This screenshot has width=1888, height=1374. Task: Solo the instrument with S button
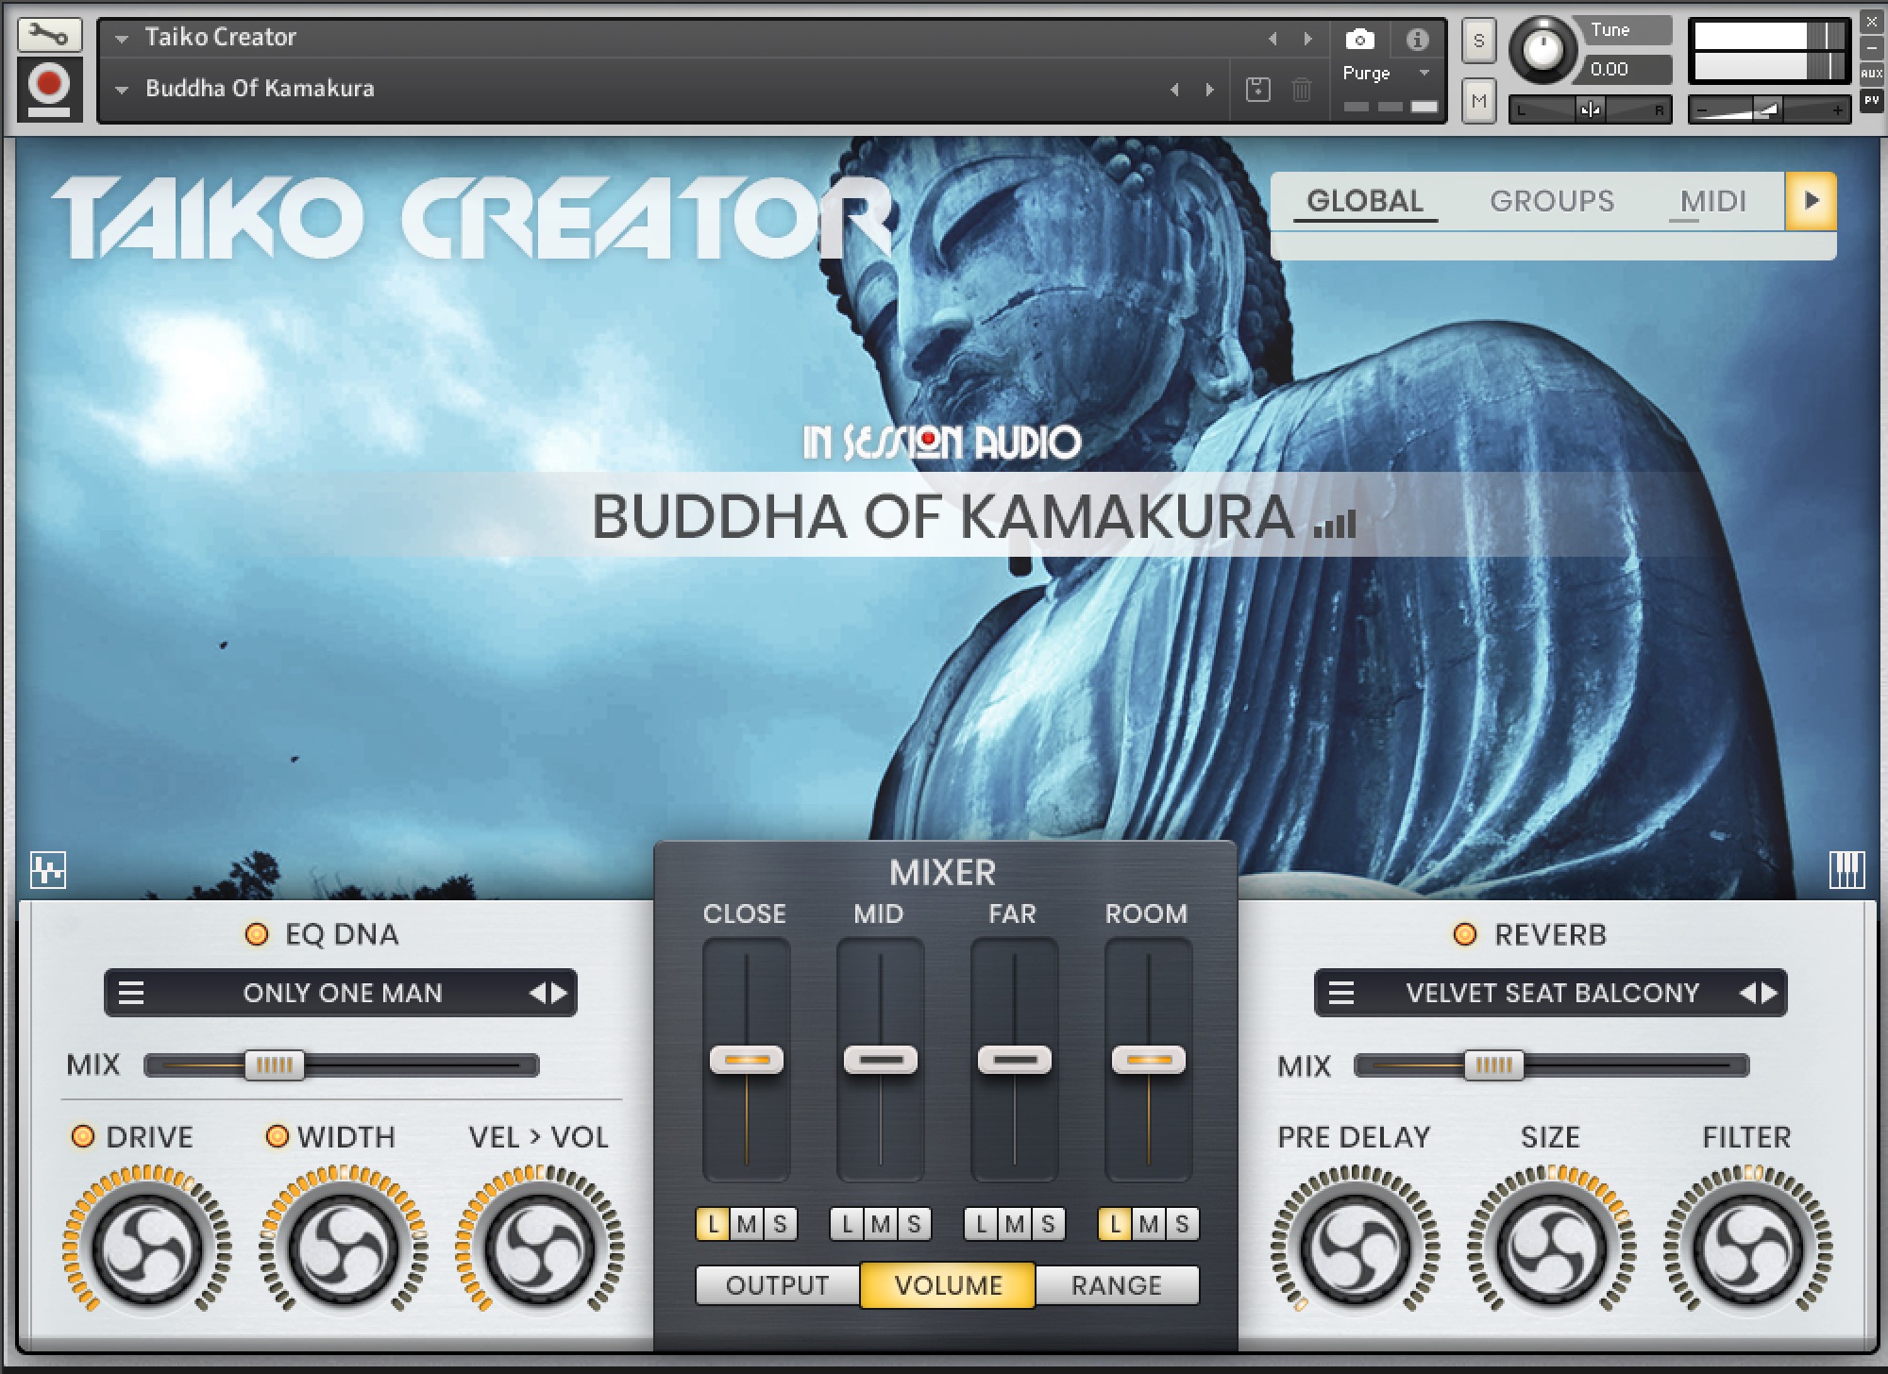pyautogui.click(x=1479, y=42)
